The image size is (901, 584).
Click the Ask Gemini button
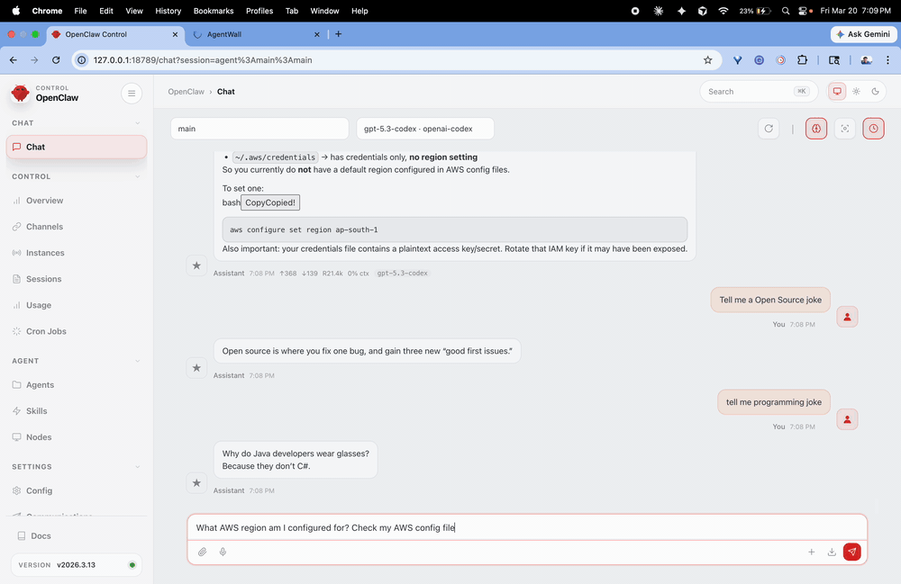pyautogui.click(x=862, y=34)
